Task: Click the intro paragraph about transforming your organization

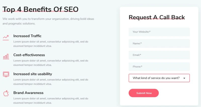Action: pos(48,21)
